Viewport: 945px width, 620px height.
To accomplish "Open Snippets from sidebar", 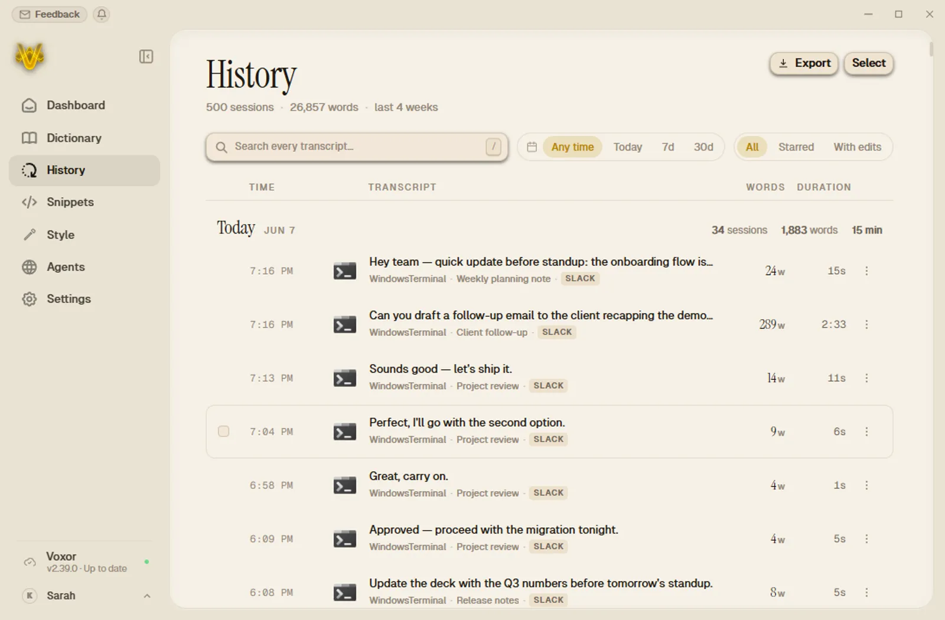I will click(x=84, y=202).
